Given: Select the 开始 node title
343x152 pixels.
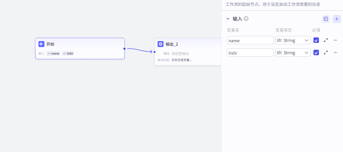Looking at the screenshot, I should pos(50,44).
